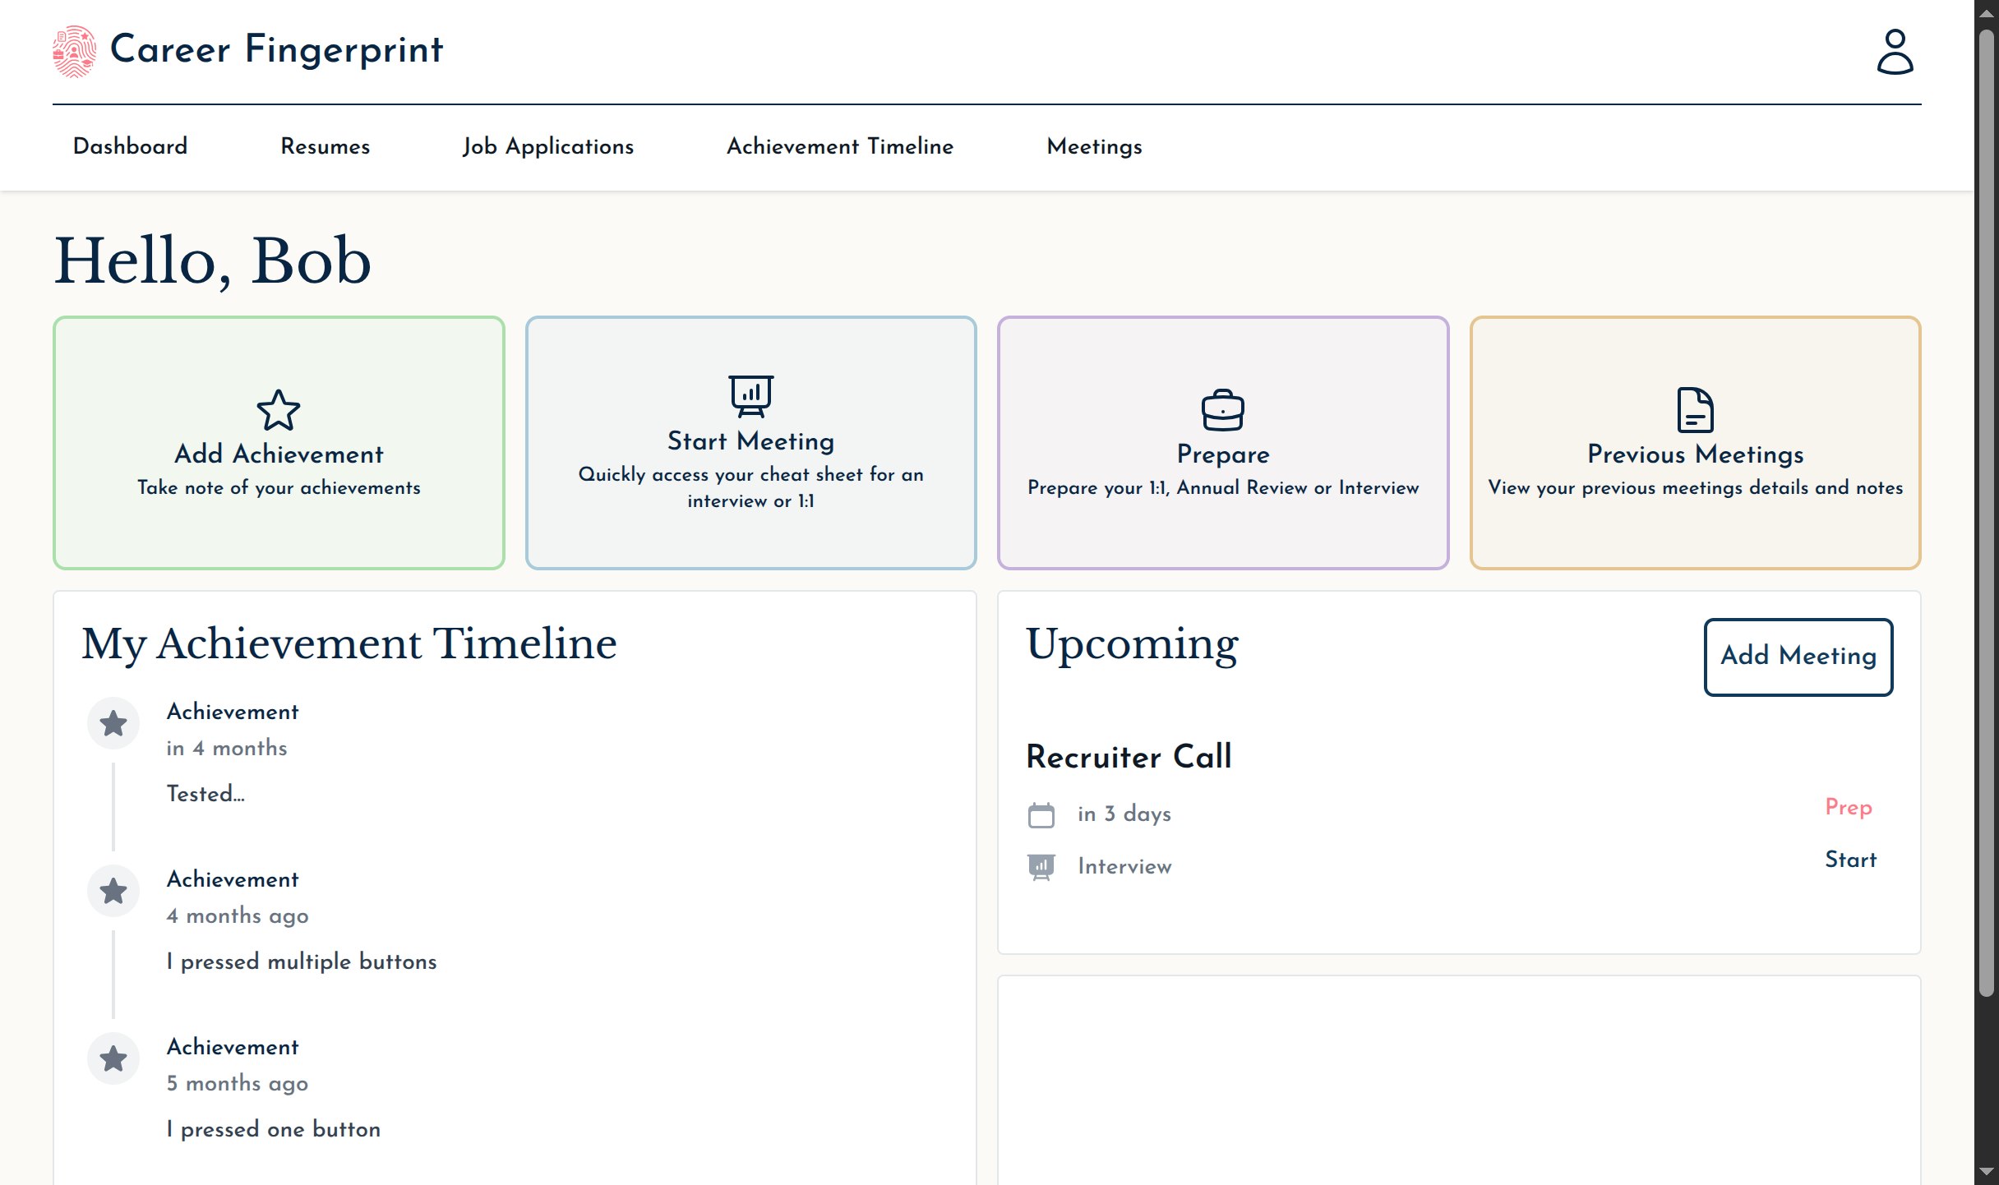Open the user profile icon

pos(1895,53)
